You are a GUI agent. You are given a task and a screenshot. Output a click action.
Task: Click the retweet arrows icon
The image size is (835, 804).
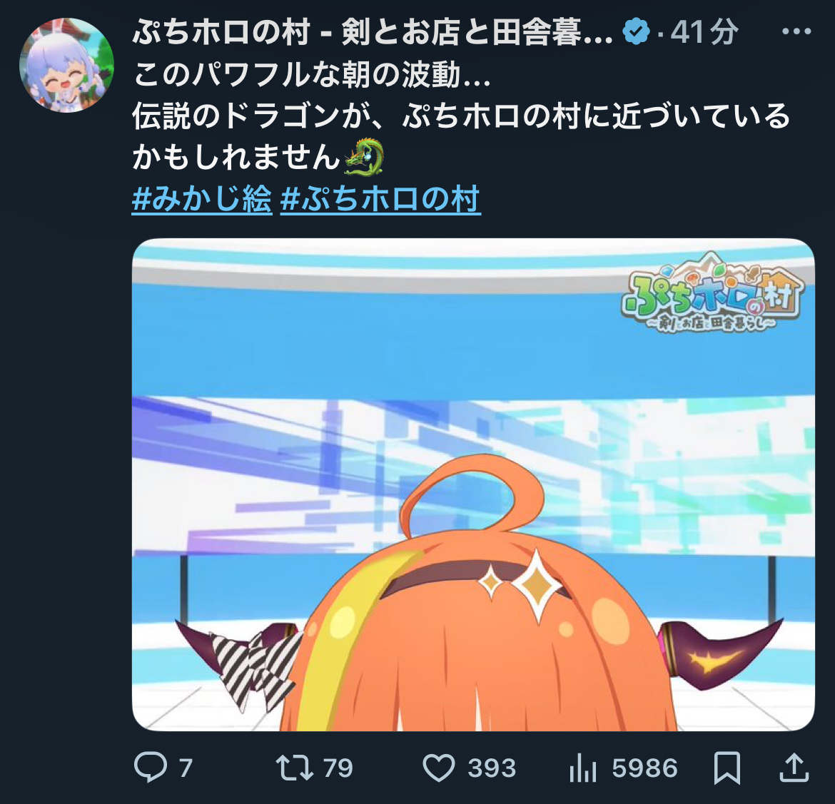pyautogui.click(x=294, y=768)
